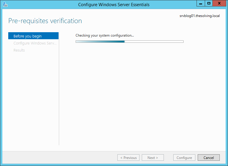Click the window title bar text
This screenshot has height=166, width=228.
pyautogui.click(x=114, y=4)
